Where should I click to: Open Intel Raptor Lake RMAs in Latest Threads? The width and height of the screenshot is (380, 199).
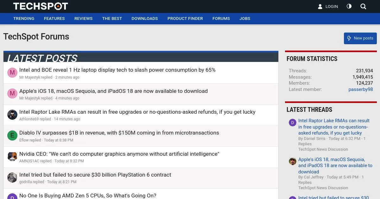click(334, 127)
